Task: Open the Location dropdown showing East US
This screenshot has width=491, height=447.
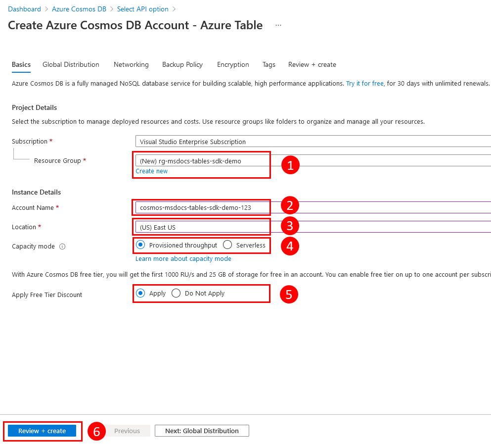Action: click(313, 227)
